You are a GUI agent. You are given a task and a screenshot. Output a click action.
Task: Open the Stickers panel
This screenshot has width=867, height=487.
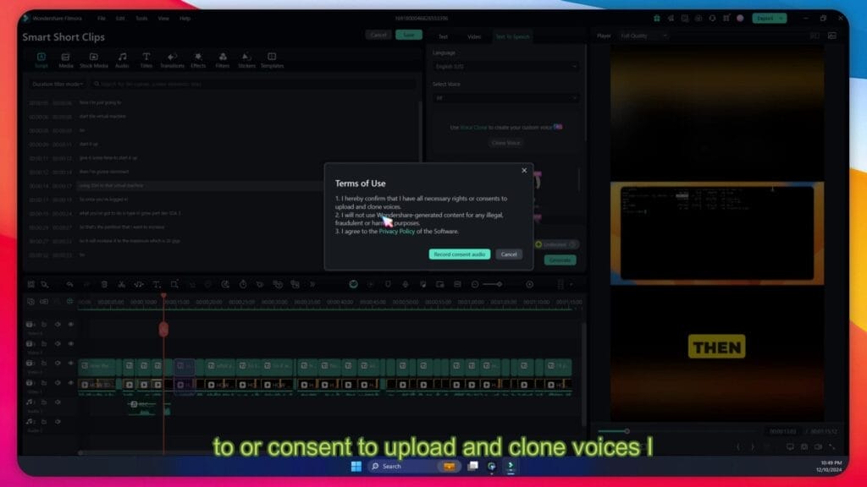tap(246, 59)
